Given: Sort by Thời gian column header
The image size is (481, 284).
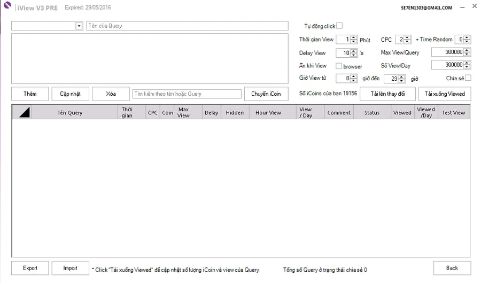Looking at the screenshot, I should click(x=132, y=113).
